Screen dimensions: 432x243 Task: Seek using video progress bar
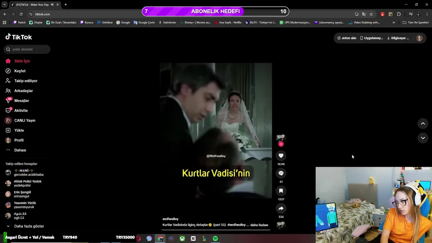pos(216,230)
